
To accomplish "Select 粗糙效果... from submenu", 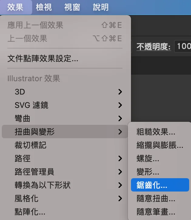I will [x=160, y=132].
